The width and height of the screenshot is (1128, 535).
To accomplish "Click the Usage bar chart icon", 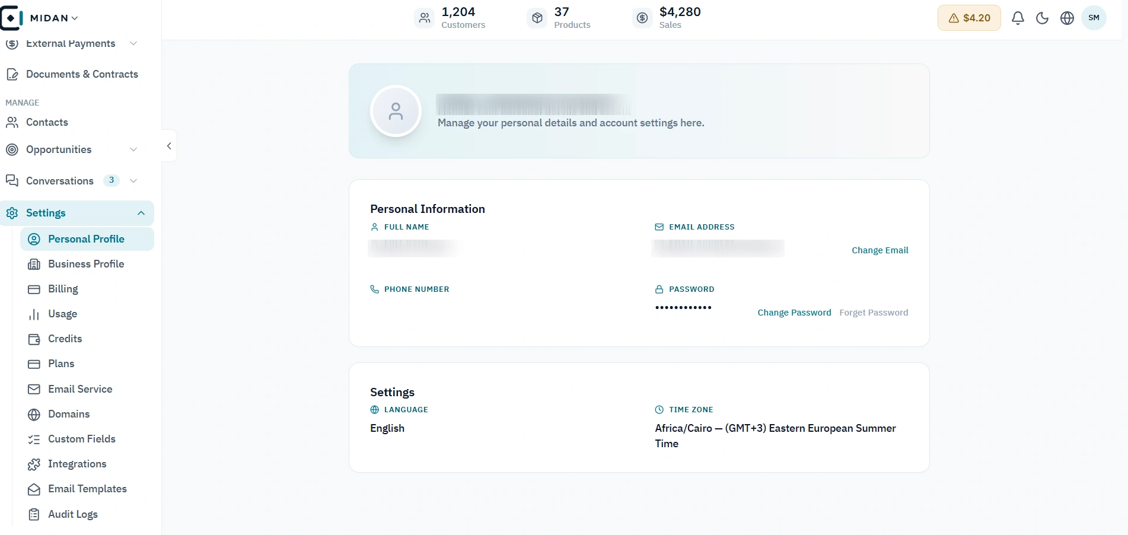I will pyautogui.click(x=34, y=314).
